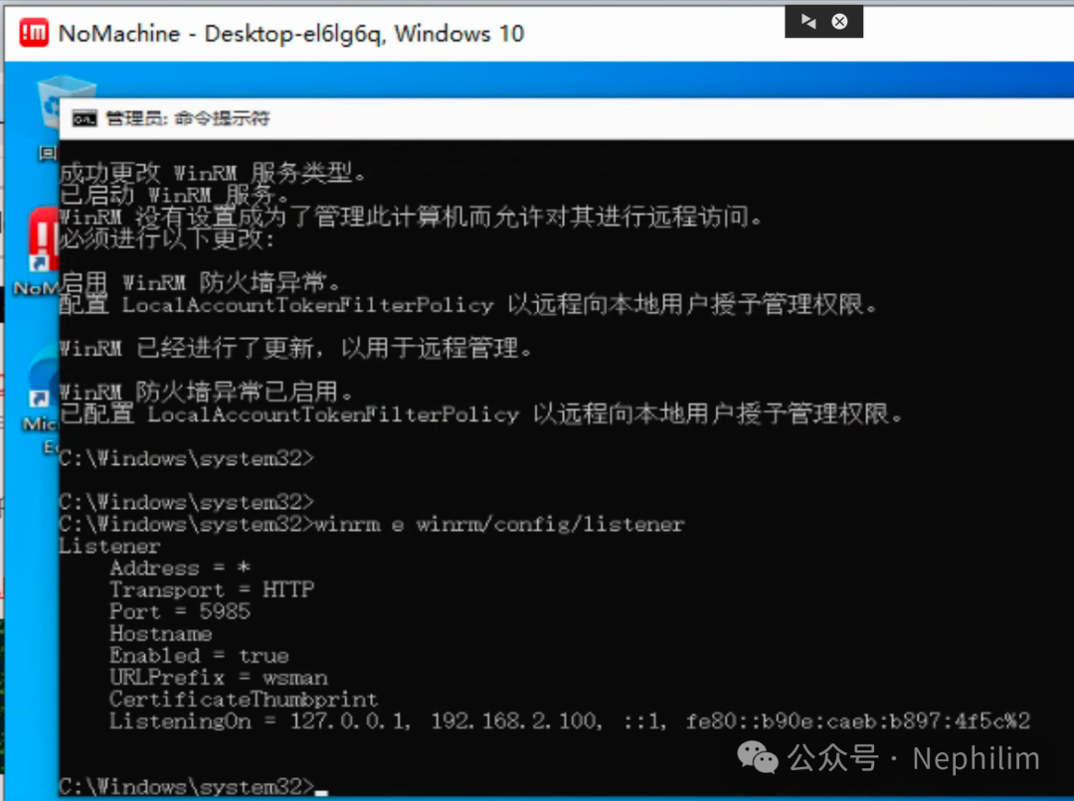Click the 'Hostname' line in listener output
1074x801 pixels.
coord(161,633)
